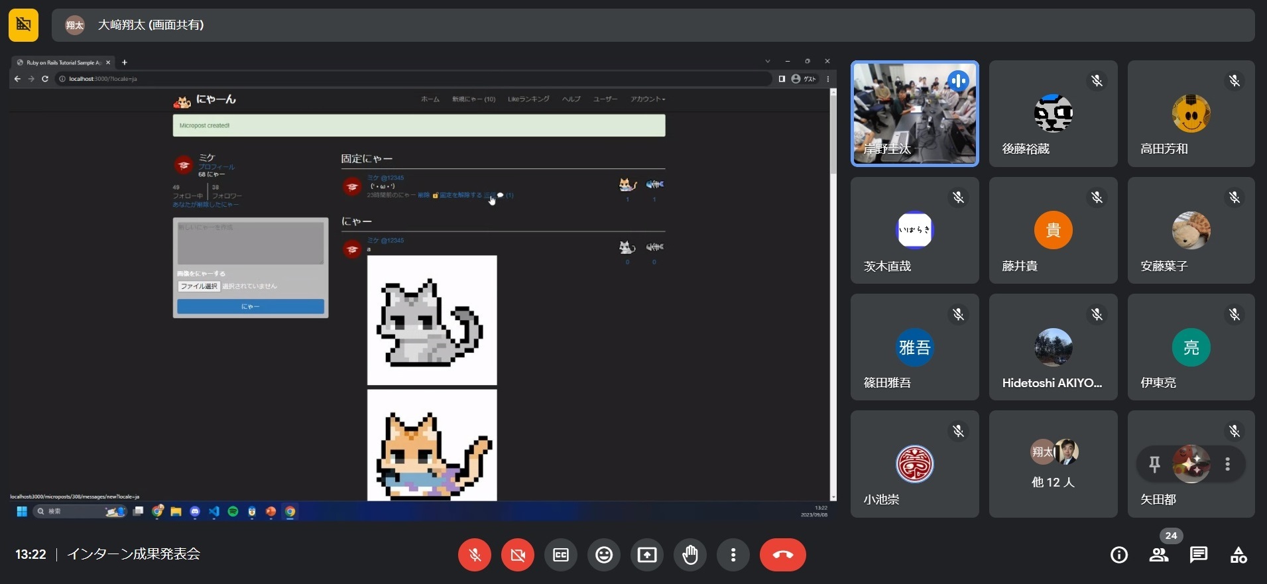
Task: Open the emoji reactions picker
Action: point(604,555)
